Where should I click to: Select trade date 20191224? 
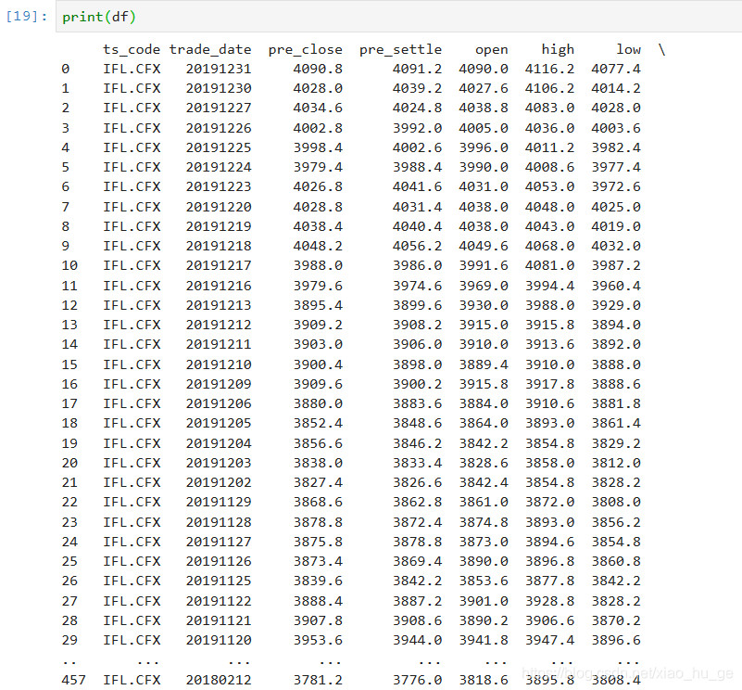point(219,167)
